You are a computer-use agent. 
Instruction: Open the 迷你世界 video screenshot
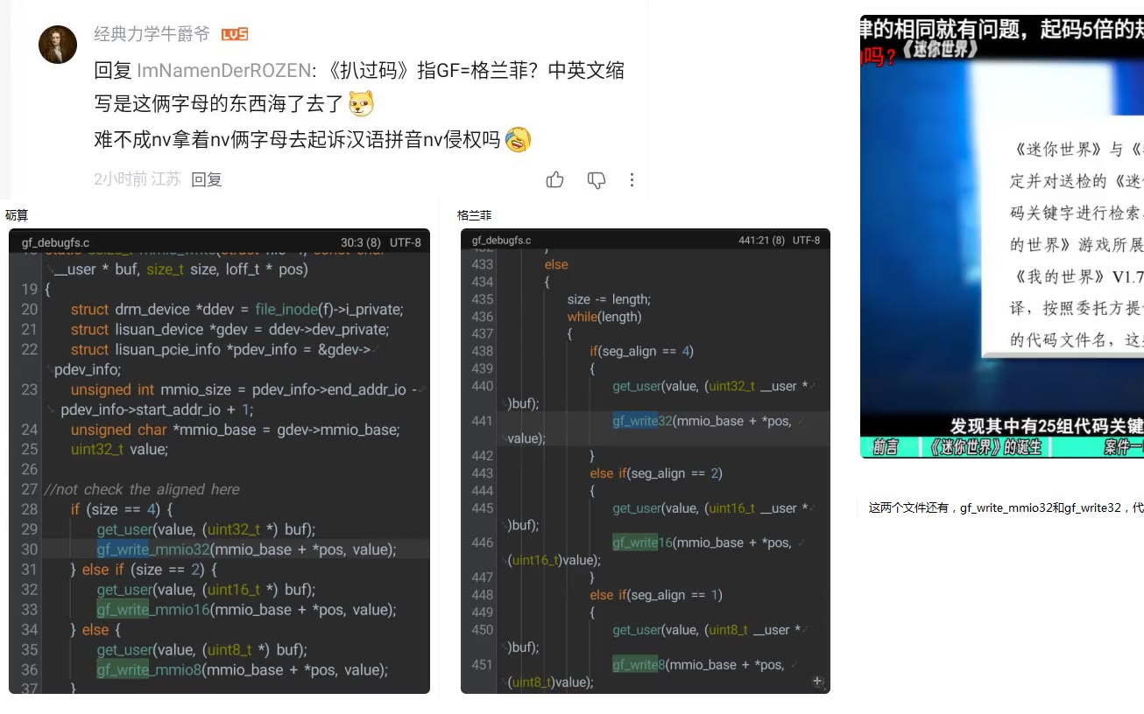click(1002, 236)
